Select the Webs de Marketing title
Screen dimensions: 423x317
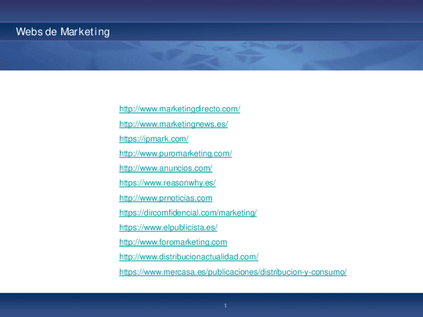click(x=63, y=32)
